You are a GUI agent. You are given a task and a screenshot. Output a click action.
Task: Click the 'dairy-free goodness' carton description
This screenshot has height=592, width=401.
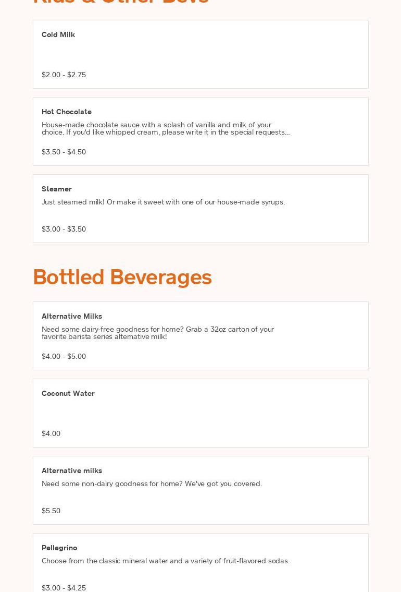(157, 333)
